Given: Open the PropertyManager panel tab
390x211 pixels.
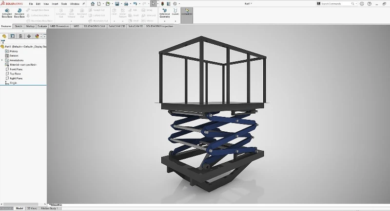Looking at the screenshot, I should coord(13,36).
